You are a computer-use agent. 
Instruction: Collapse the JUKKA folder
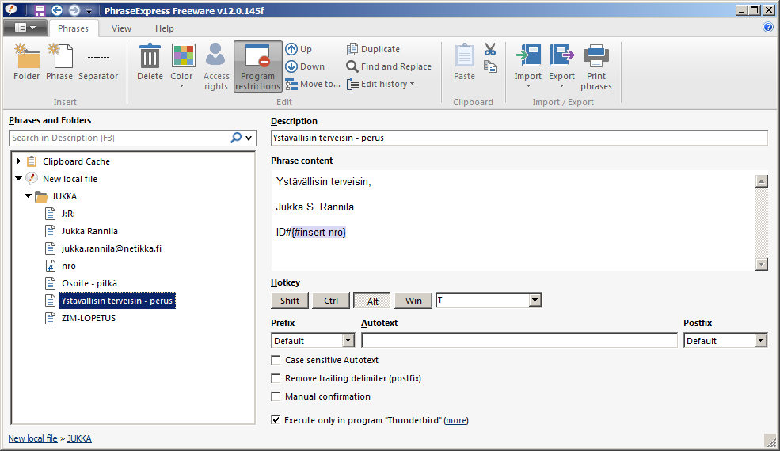28,196
